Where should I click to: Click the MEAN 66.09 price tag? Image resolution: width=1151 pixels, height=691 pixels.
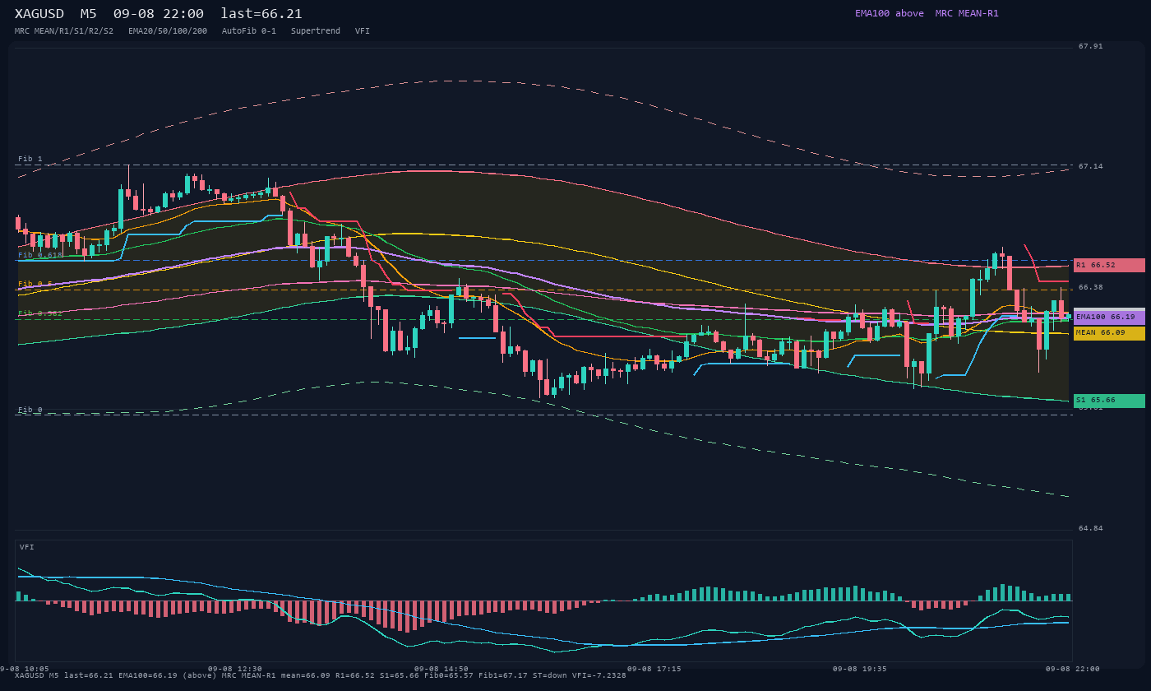pyautogui.click(x=1109, y=333)
